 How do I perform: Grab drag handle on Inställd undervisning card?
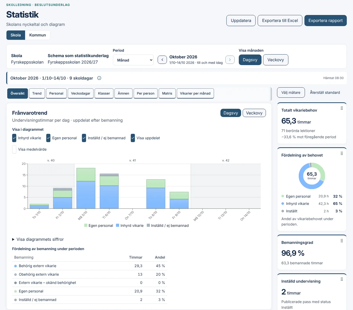(342, 279)
